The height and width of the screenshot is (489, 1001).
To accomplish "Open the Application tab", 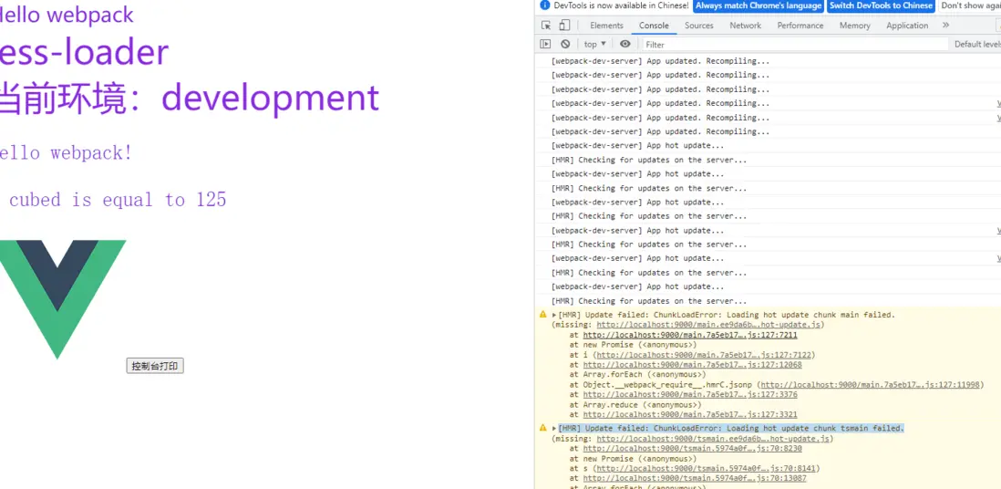I will pyautogui.click(x=907, y=26).
